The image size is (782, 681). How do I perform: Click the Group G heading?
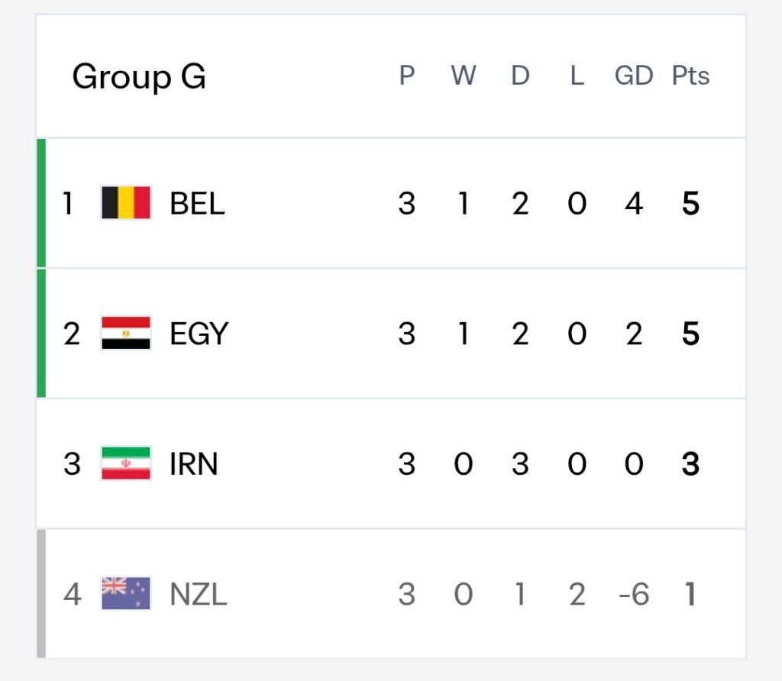[x=139, y=77]
